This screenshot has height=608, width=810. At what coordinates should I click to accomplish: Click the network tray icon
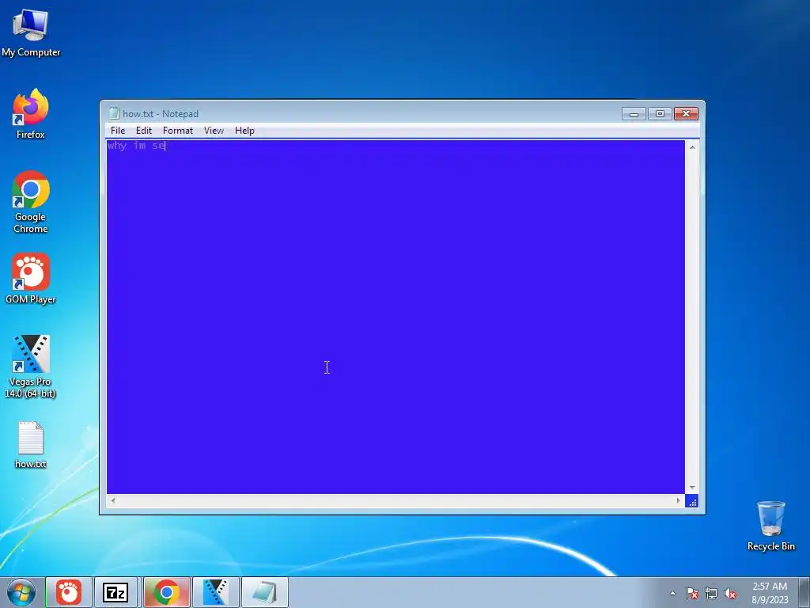711,593
